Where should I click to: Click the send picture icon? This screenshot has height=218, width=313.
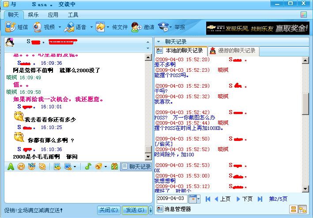click(x=57, y=166)
